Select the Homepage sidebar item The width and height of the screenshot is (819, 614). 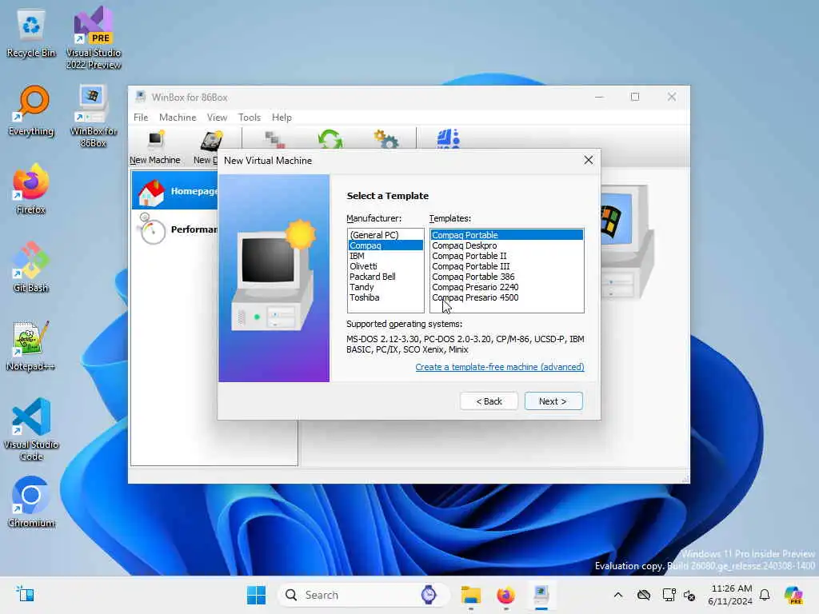click(175, 191)
